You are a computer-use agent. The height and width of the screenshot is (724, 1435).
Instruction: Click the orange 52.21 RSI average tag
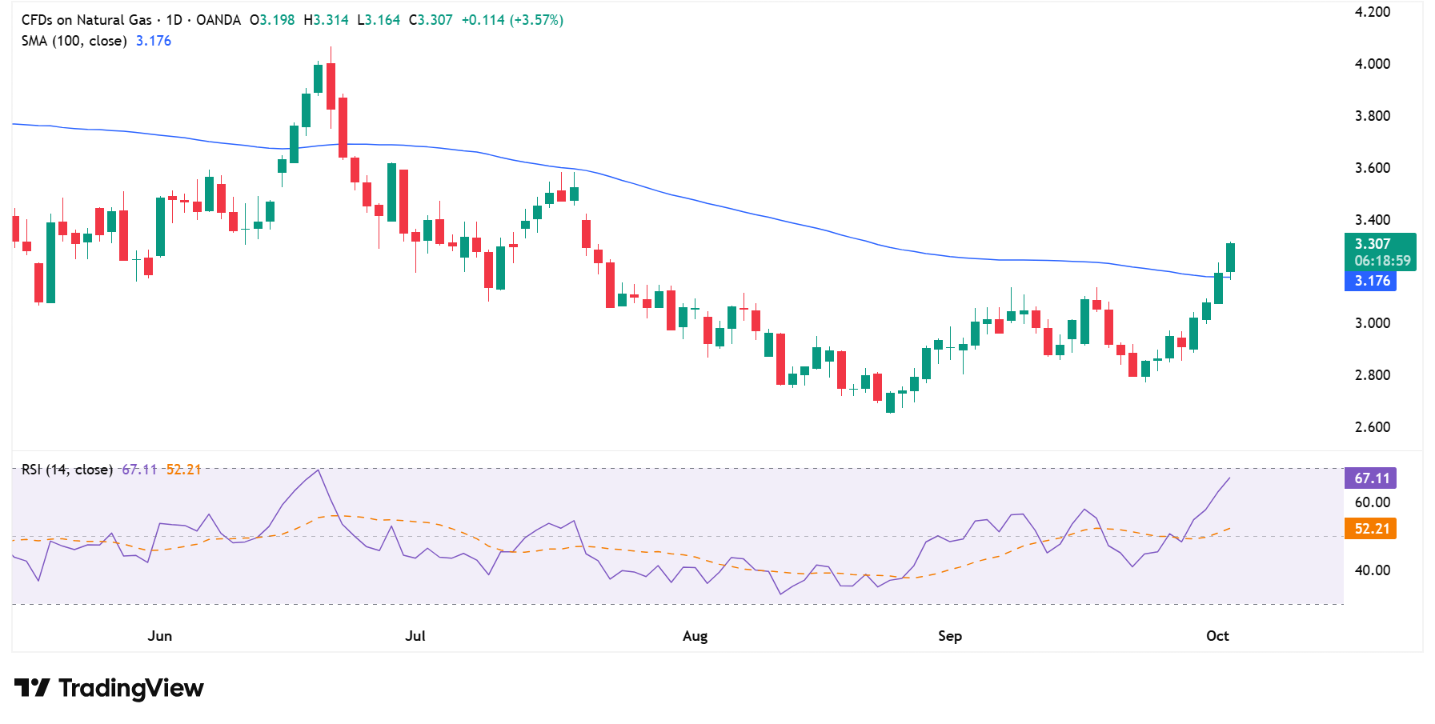(1370, 529)
